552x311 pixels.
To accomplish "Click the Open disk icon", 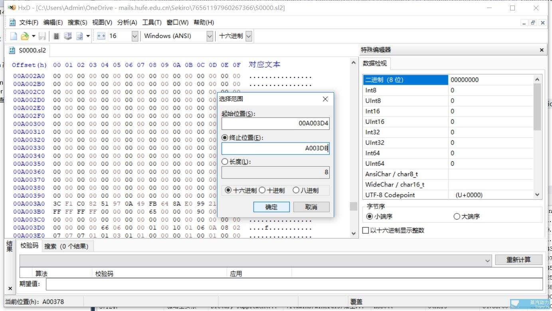I will 67,36.
